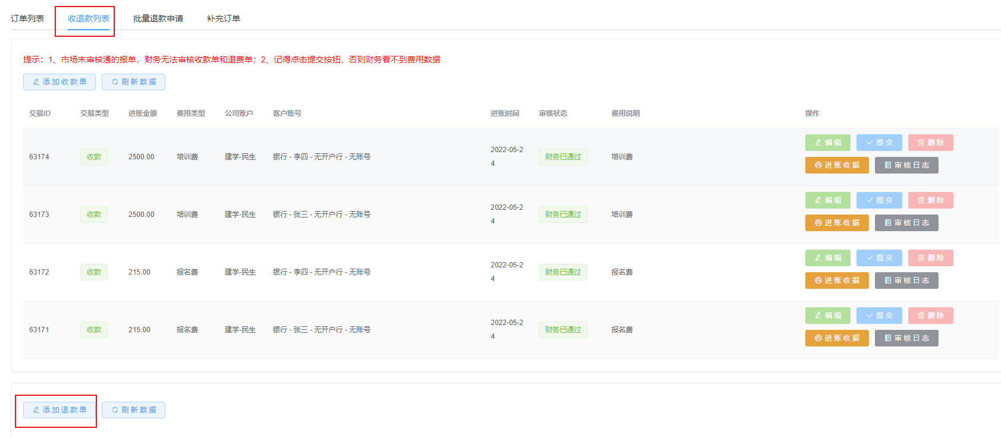
Task: Print 进账收据 for transaction 63174
Action: click(837, 165)
